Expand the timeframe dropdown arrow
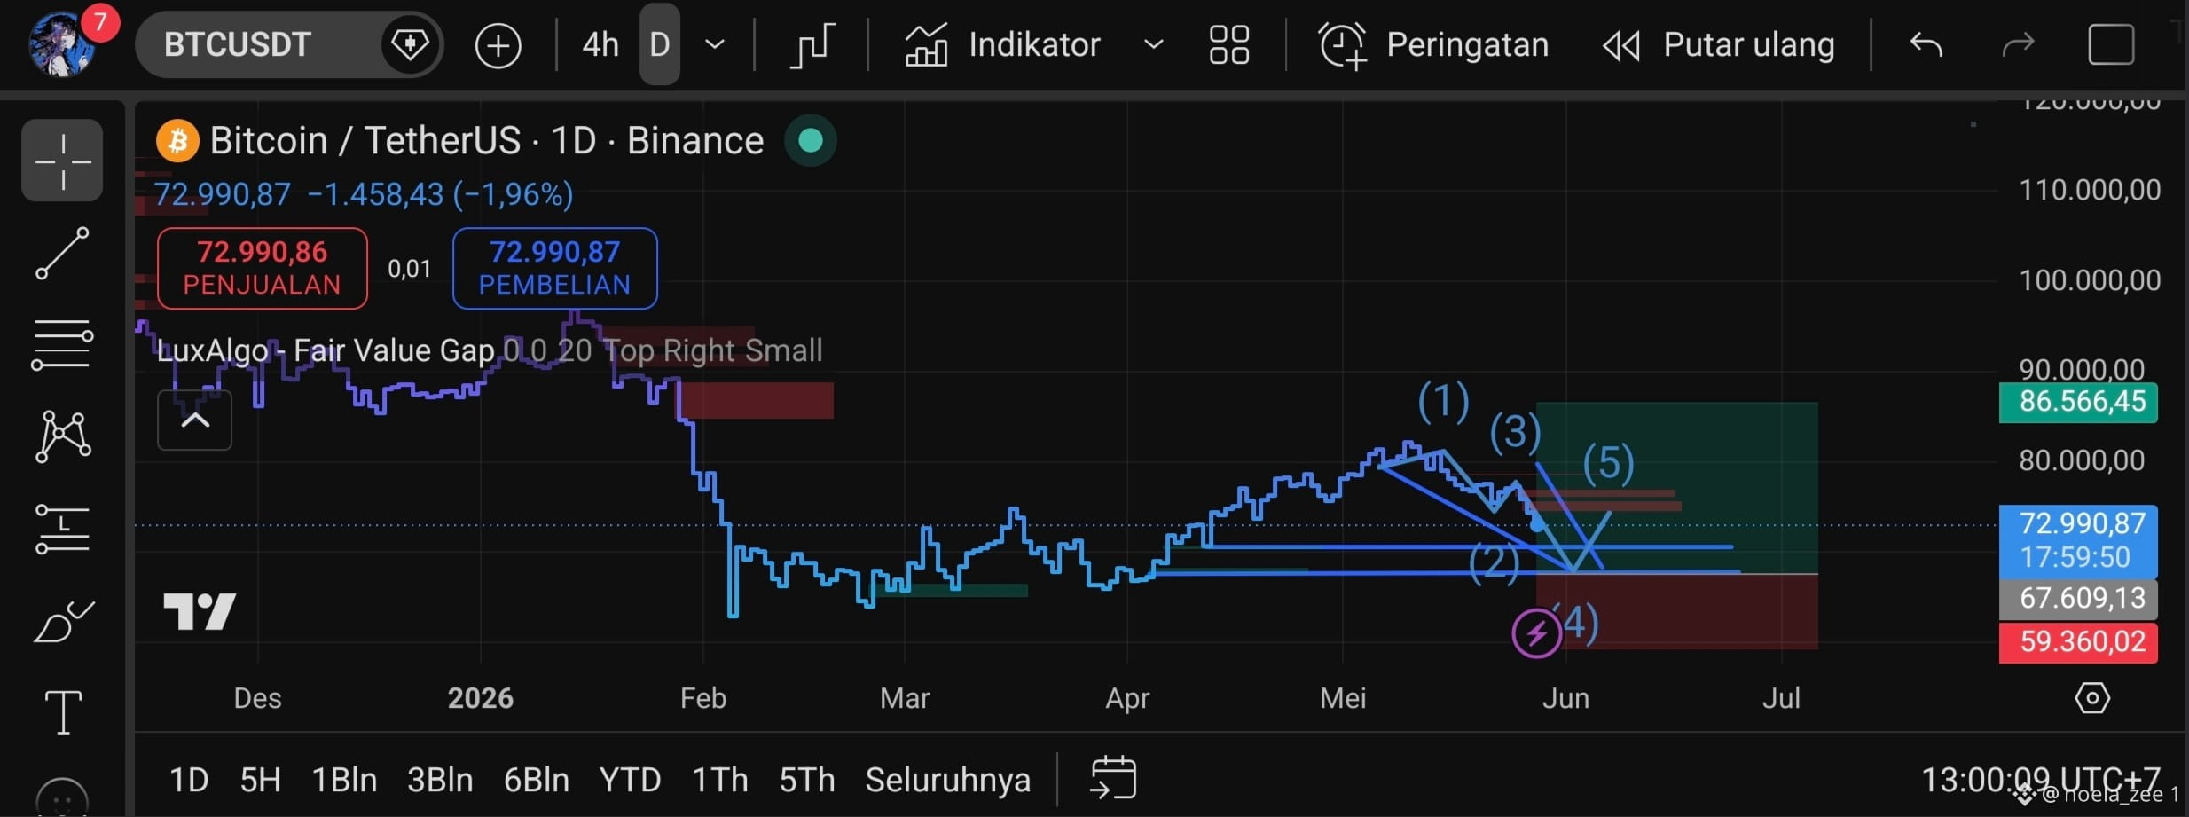The width and height of the screenshot is (2189, 817). pyautogui.click(x=715, y=44)
